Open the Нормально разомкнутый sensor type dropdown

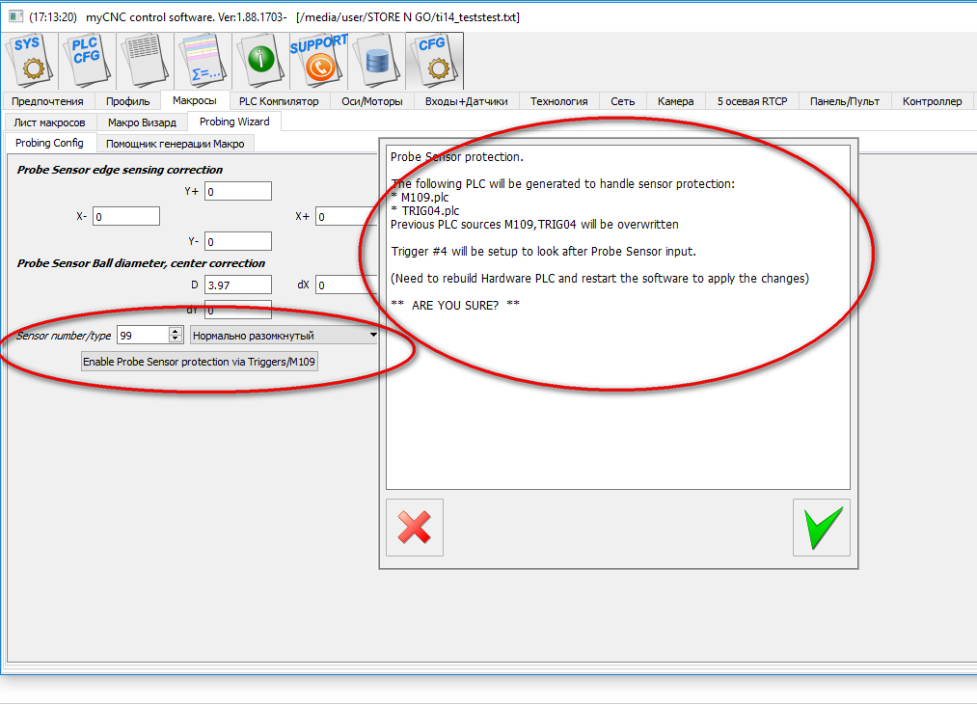click(285, 336)
